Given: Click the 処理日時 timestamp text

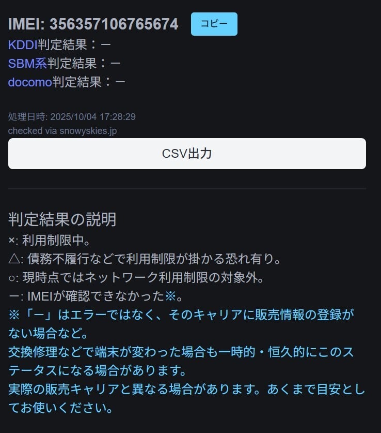Looking at the screenshot, I should click(72, 117).
